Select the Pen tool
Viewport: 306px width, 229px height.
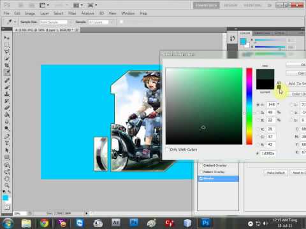click(7, 136)
